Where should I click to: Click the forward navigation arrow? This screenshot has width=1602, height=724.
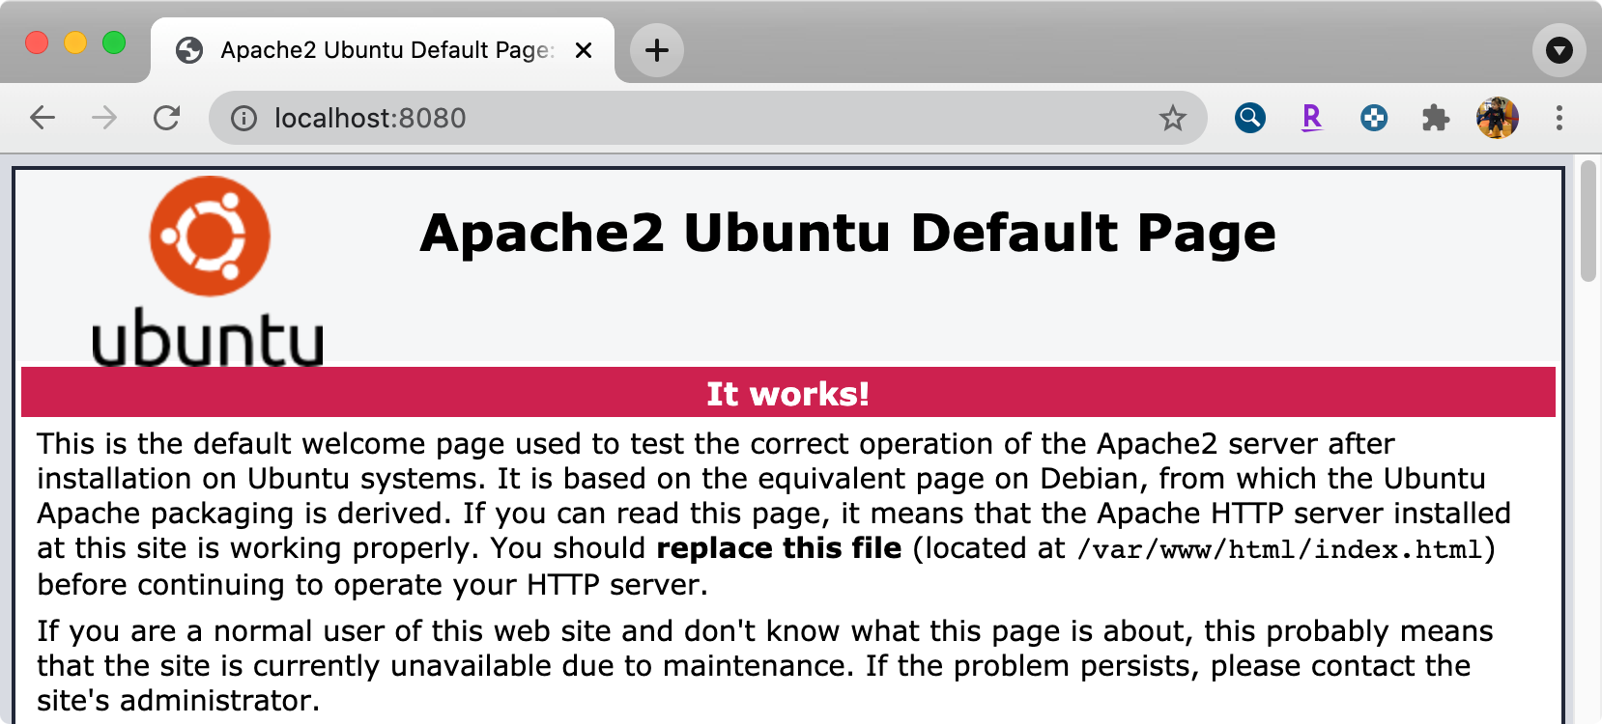point(104,118)
